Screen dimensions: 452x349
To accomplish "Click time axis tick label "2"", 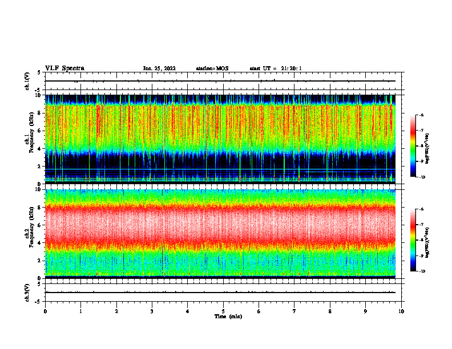I will coord(116,311).
